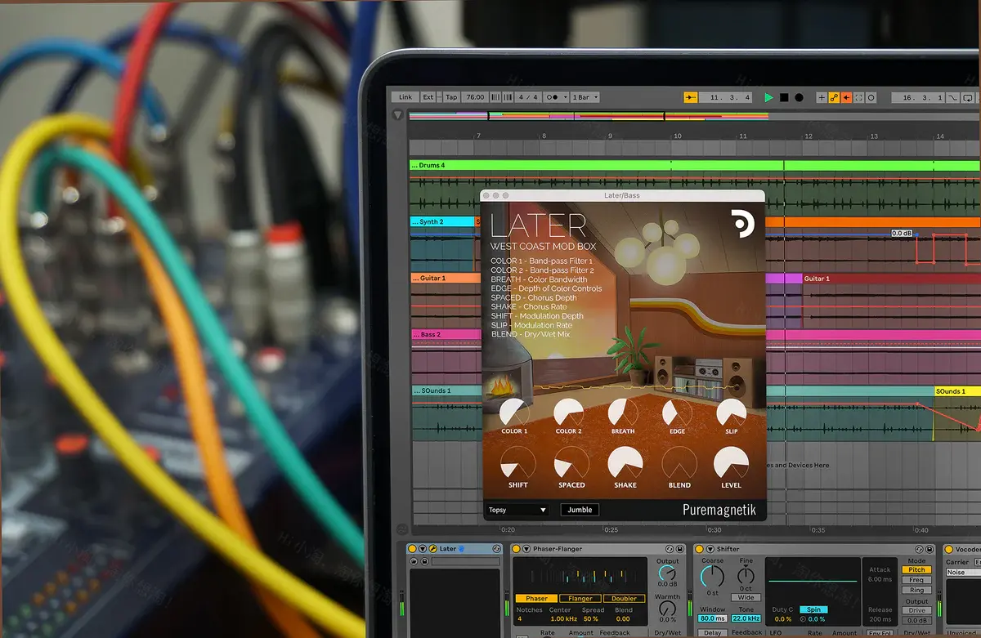Select the Delay tab on the Shifter device
This screenshot has height=638, width=981.
[x=711, y=632]
